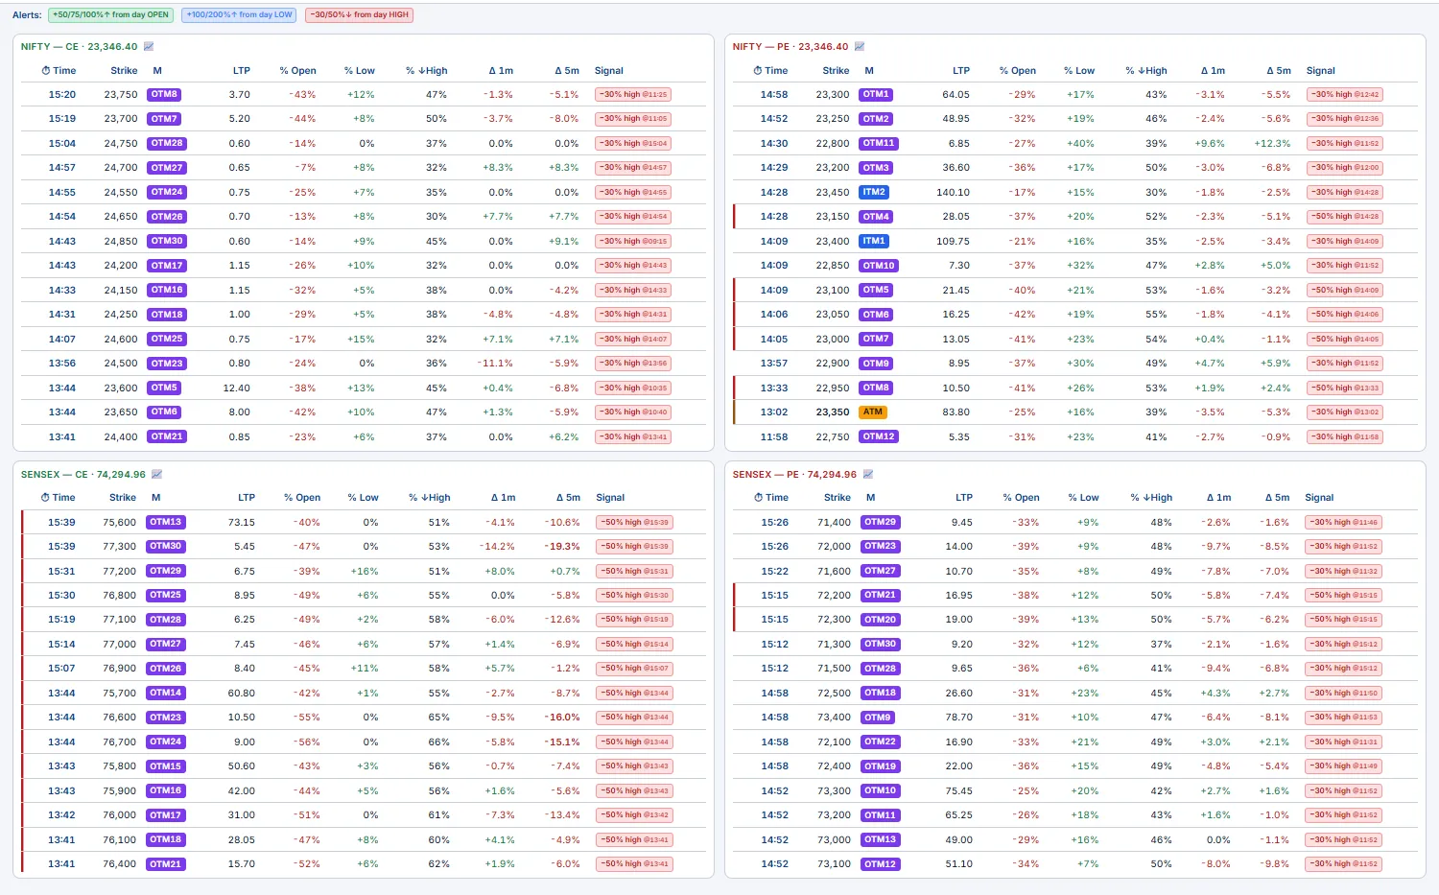The height and width of the screenshot is (895, 1439).
Task: Open chart icon beside NIFTY PE title
Action: 860,46
